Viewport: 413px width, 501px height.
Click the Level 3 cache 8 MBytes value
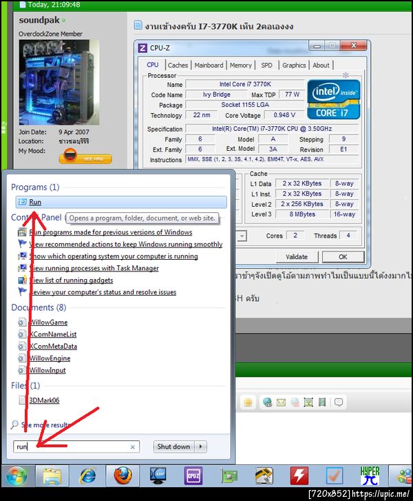(x=302, y=214)
